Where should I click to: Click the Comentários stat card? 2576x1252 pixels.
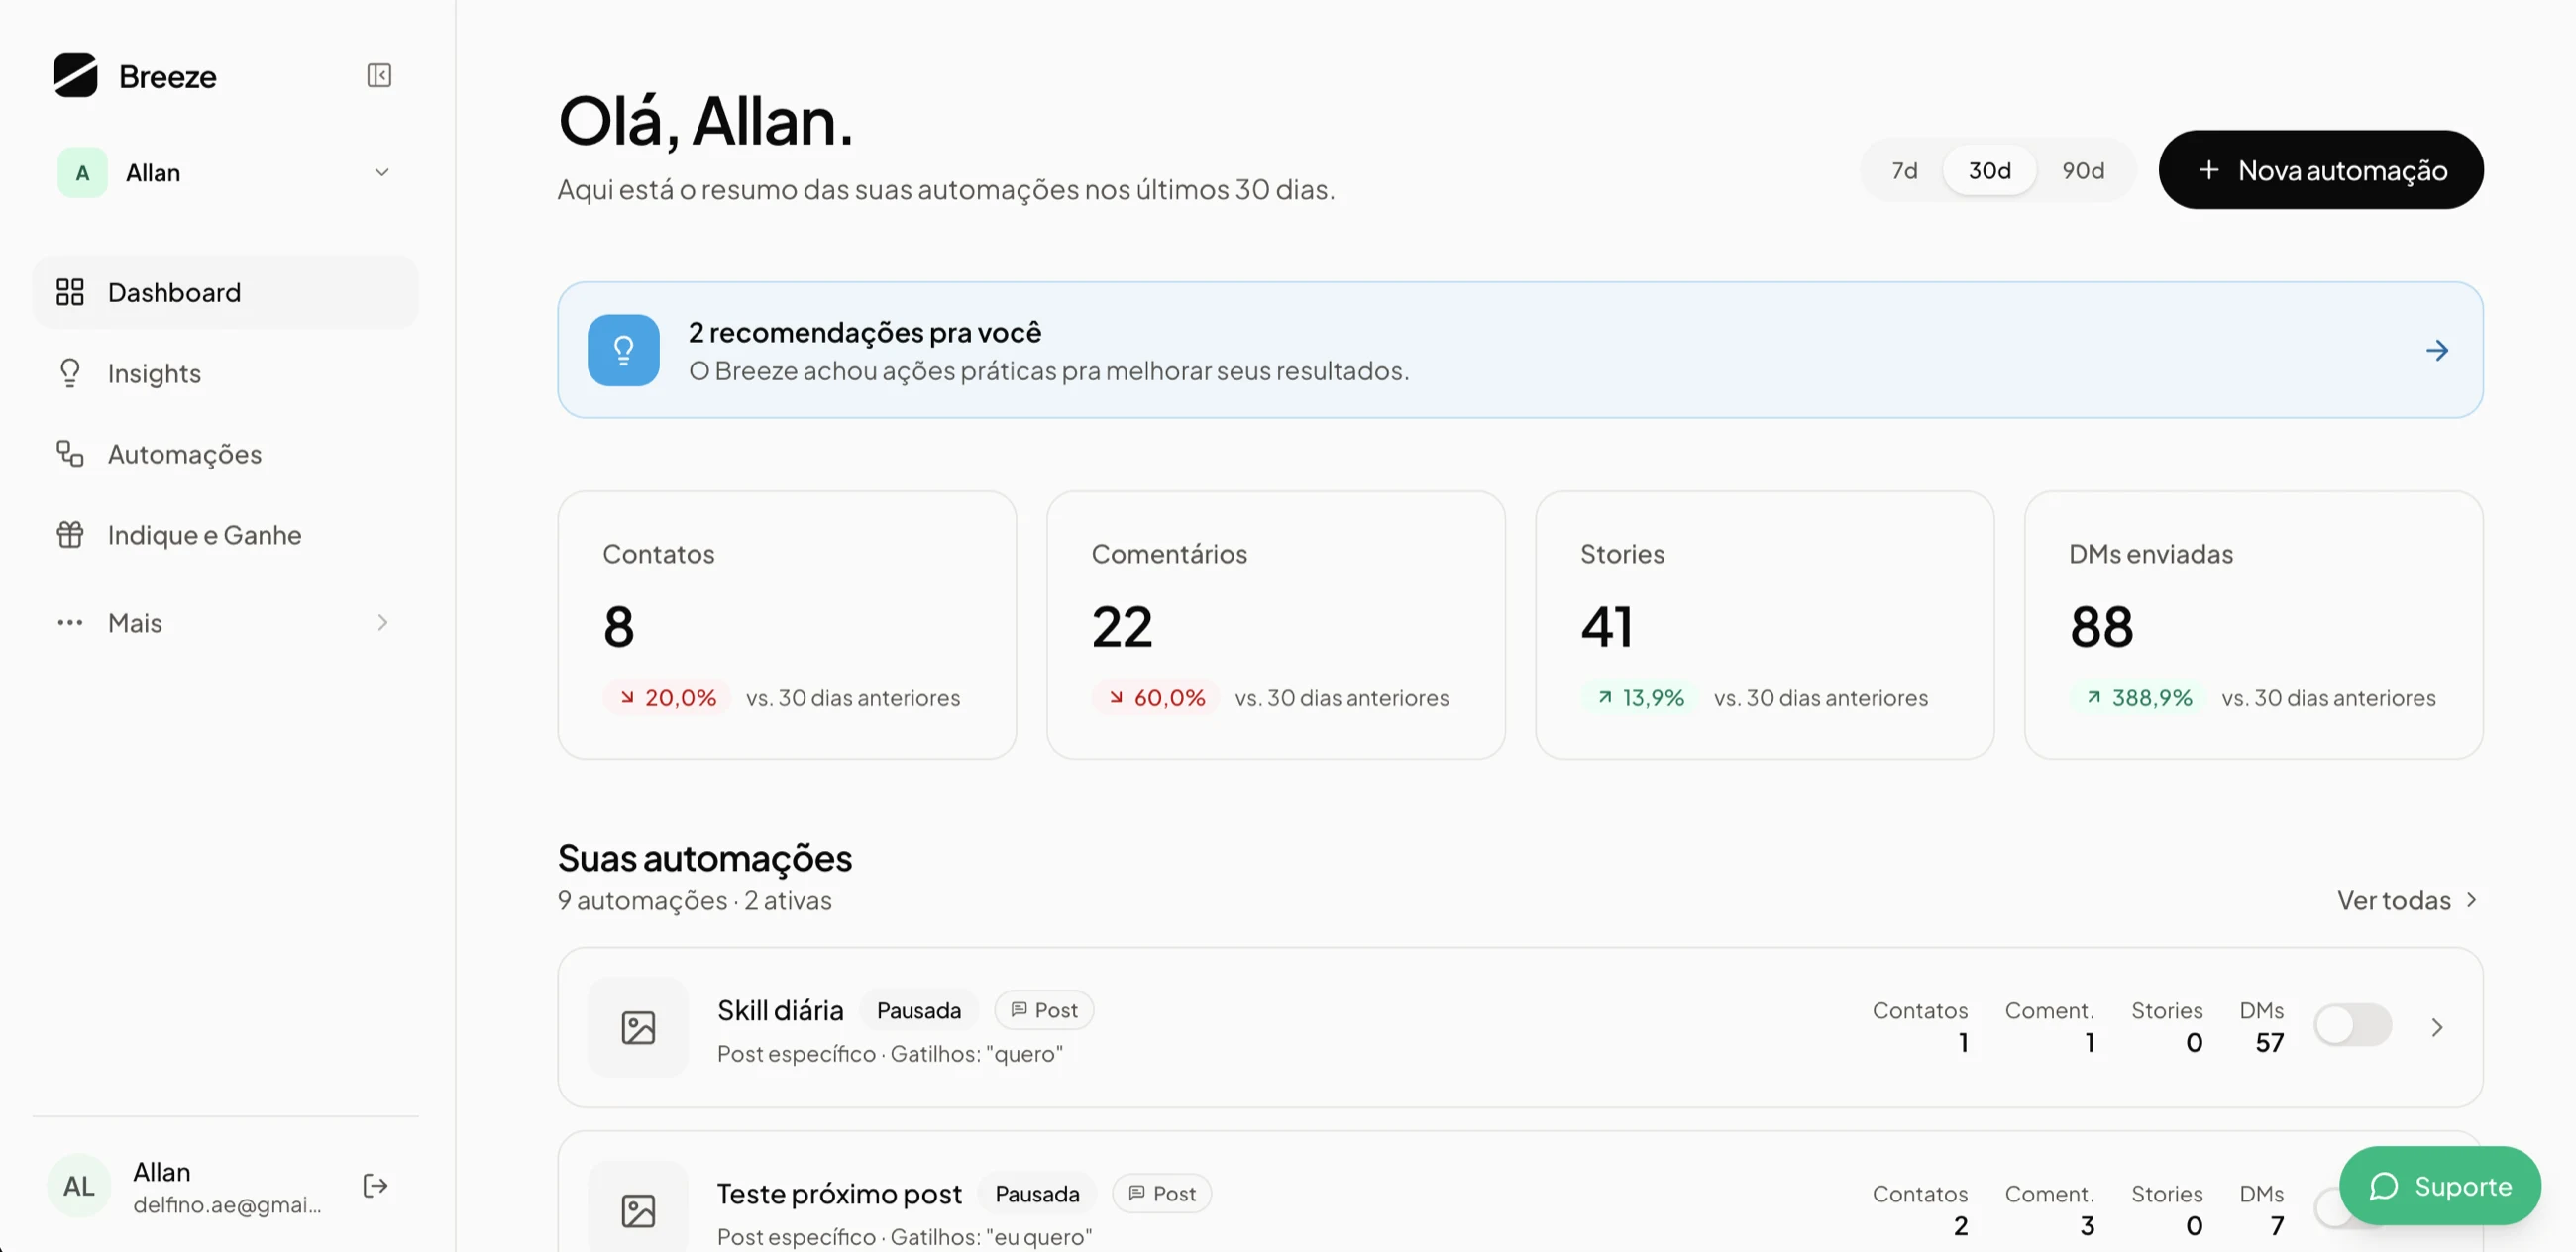(x=1275, y=625)
